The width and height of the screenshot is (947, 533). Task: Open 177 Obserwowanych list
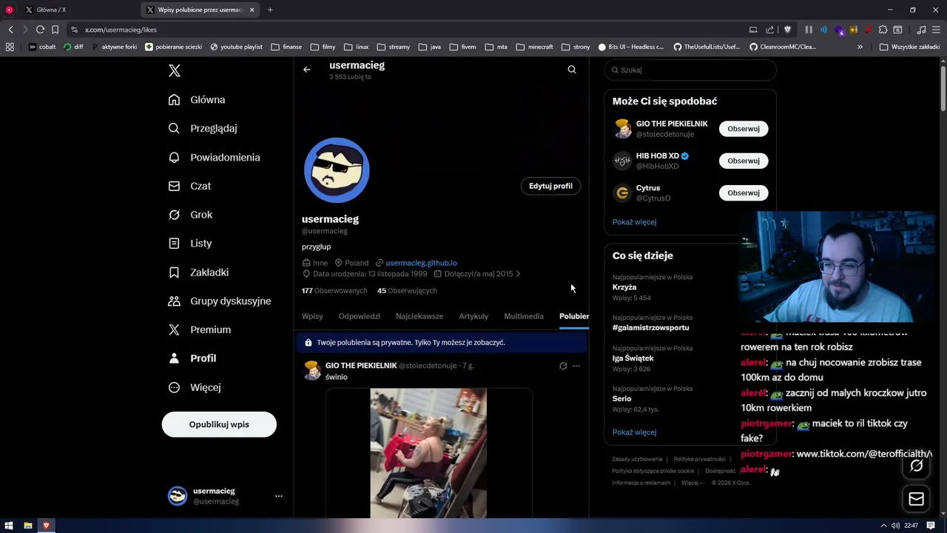click(x=334, y=291)
